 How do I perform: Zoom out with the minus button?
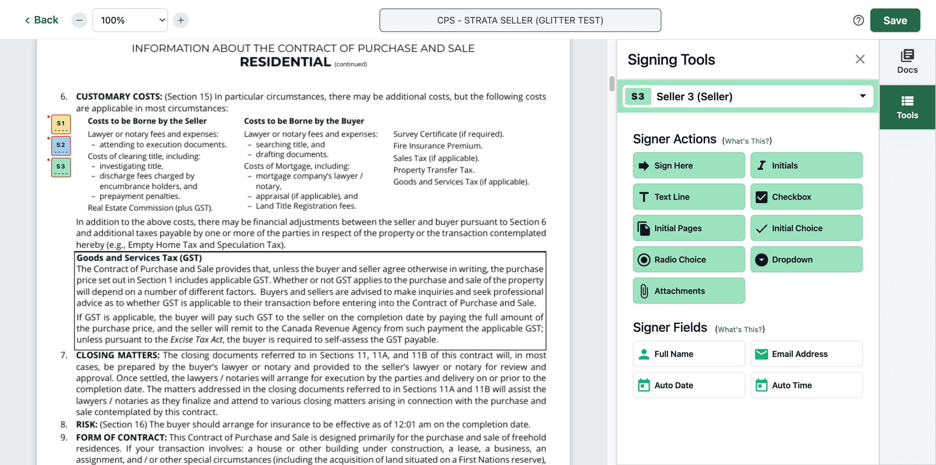pos(79,20)
